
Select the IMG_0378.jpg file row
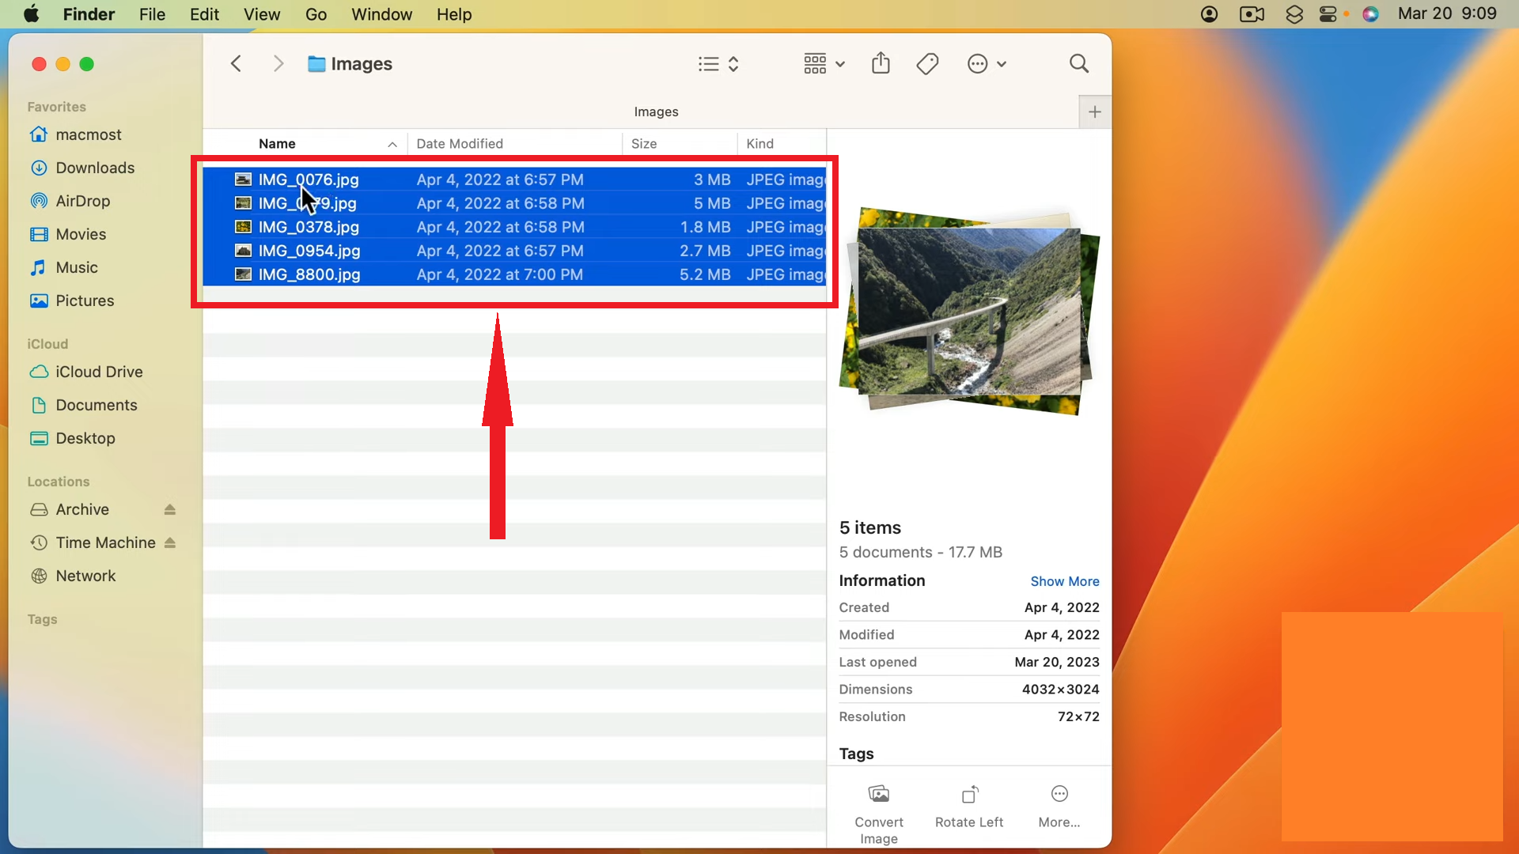click(x=309, y=227)
